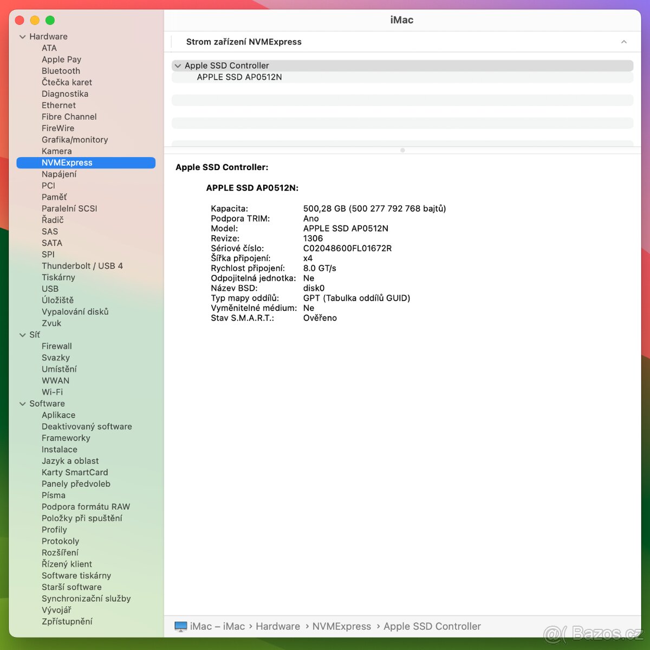The image size is (650, 650).
Task: Open the Wi-Fi section under Síť
Action: point(53,392)
